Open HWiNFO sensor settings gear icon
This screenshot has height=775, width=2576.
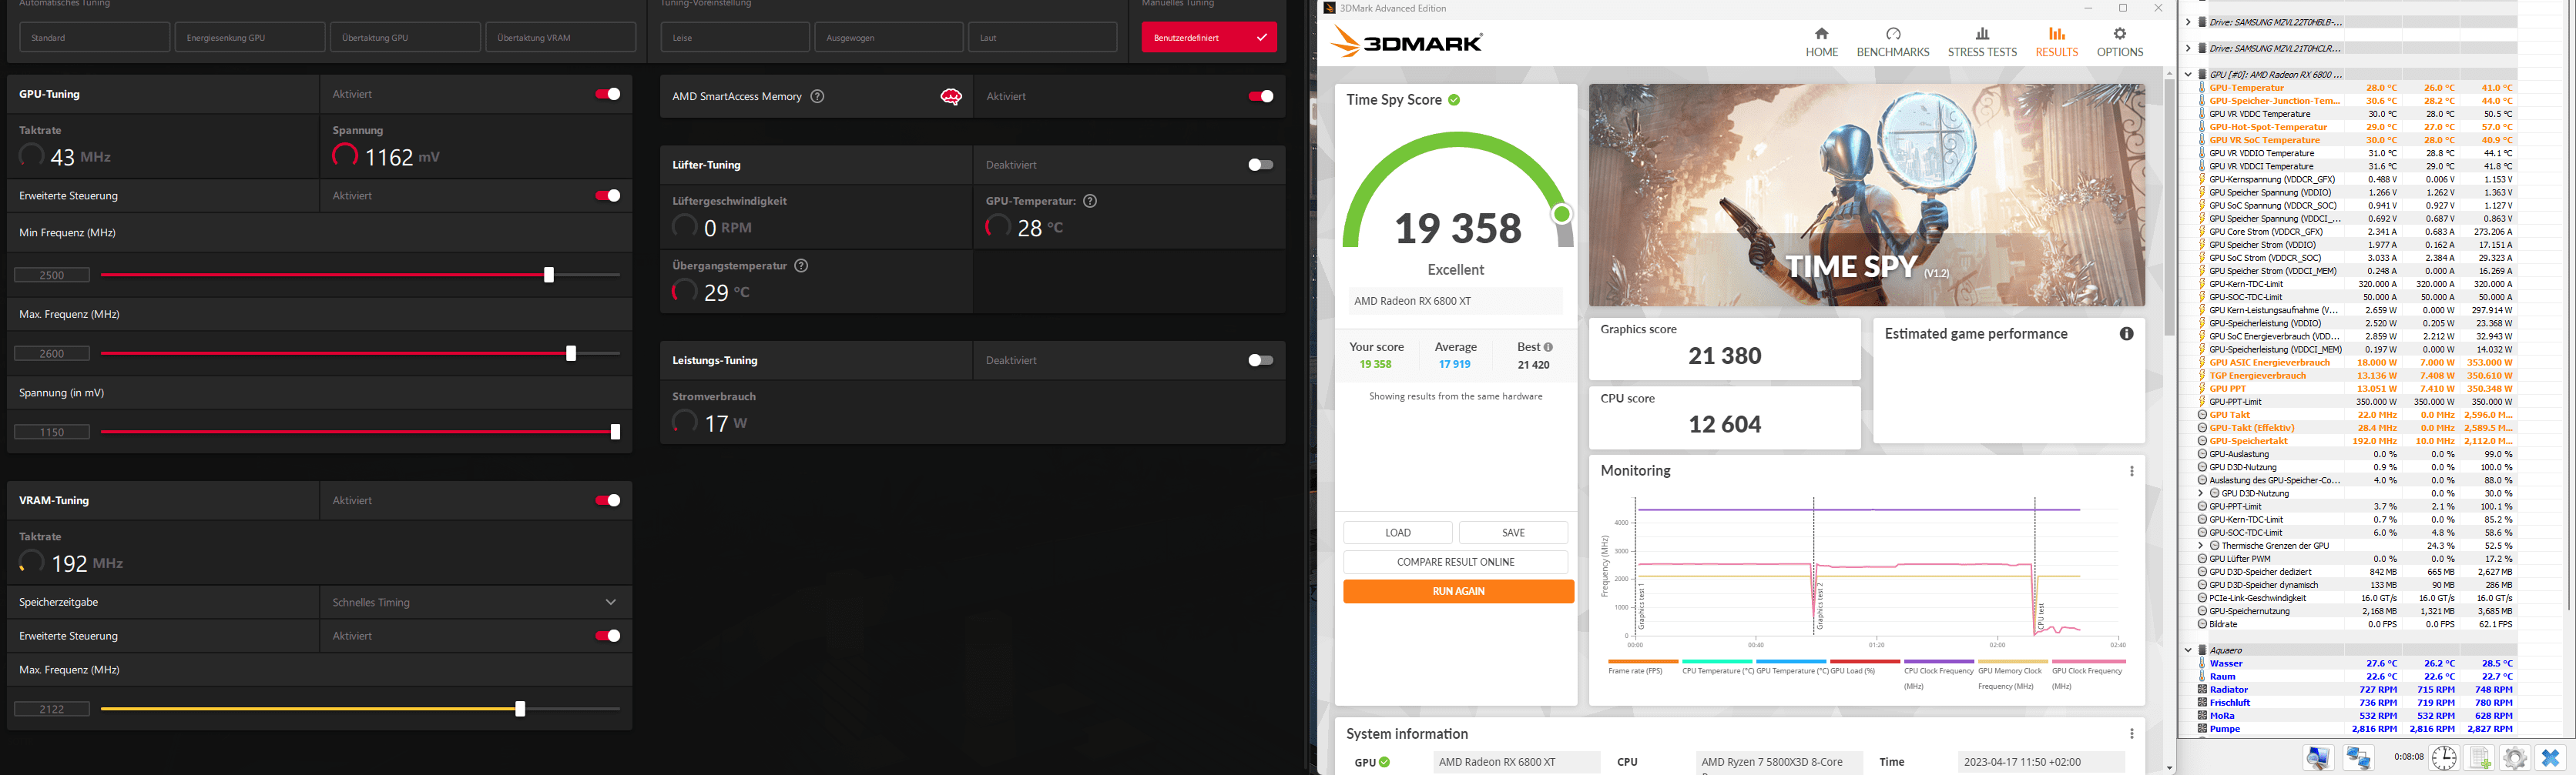[x=2515, y=758]
